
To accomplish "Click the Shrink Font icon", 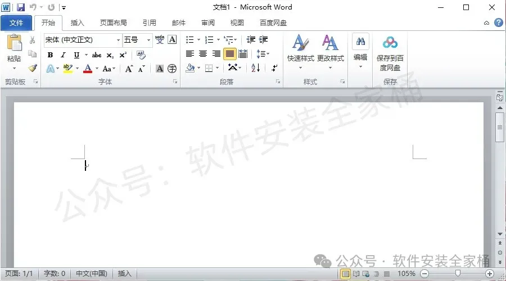I will [x=141, y=69].
